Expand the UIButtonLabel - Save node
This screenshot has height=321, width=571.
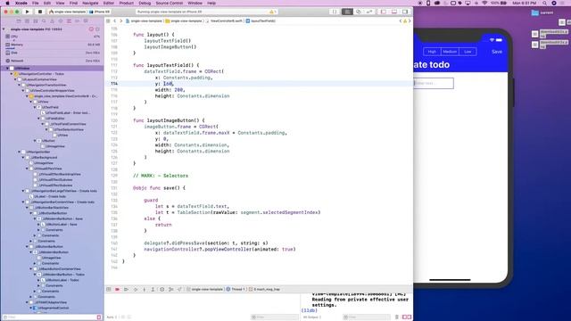(x=38, y=224)
